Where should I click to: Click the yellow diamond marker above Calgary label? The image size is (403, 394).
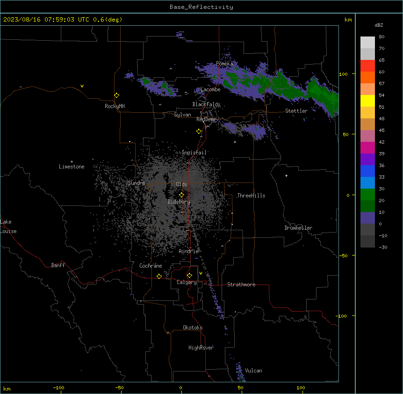189,276
